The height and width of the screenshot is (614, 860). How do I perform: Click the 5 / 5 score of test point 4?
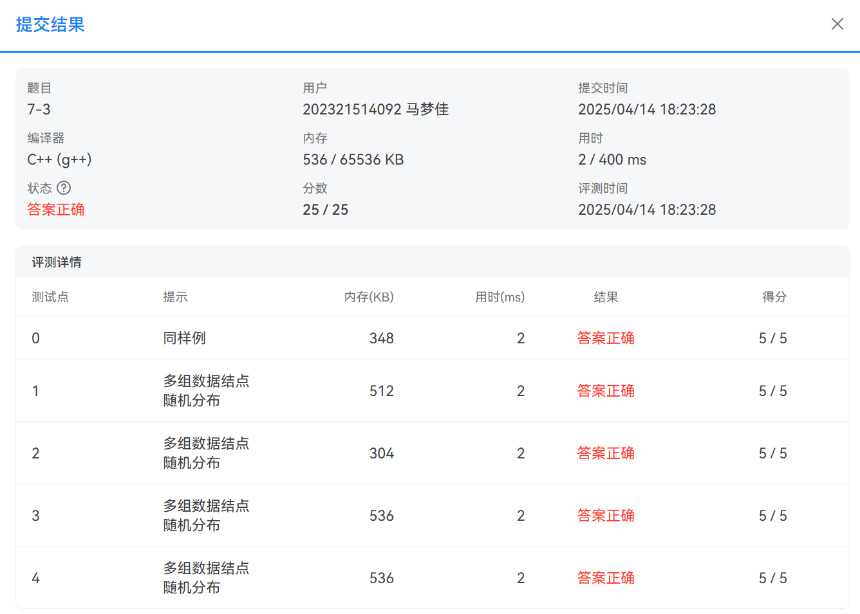pyautogui.click(x=772, y=578)
